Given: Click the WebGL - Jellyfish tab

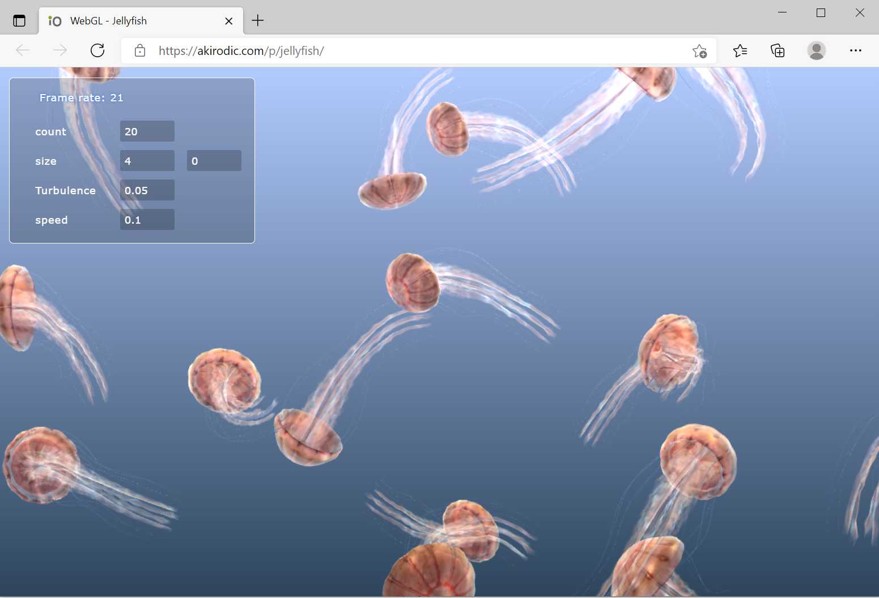Looking at the screenshot, I should [x=141, y=21].
